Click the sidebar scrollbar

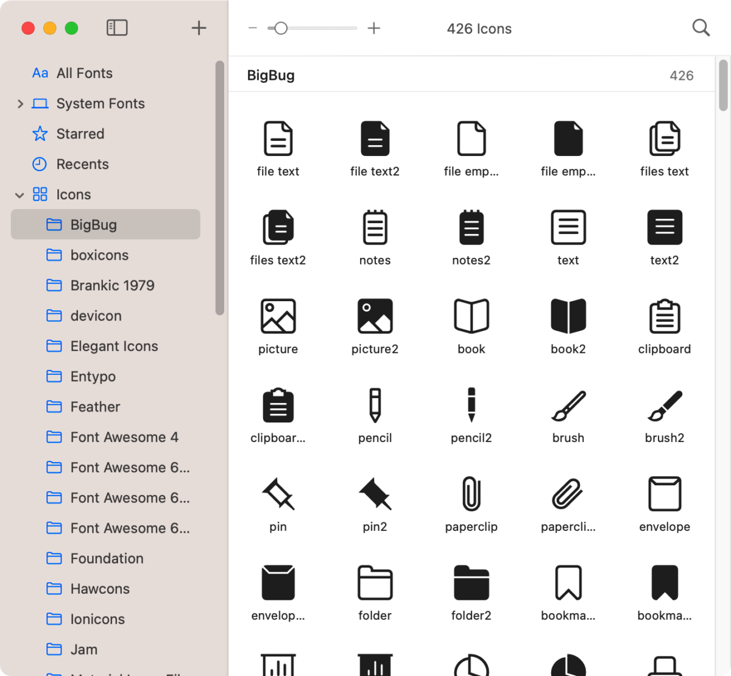(x=220, y=188)
